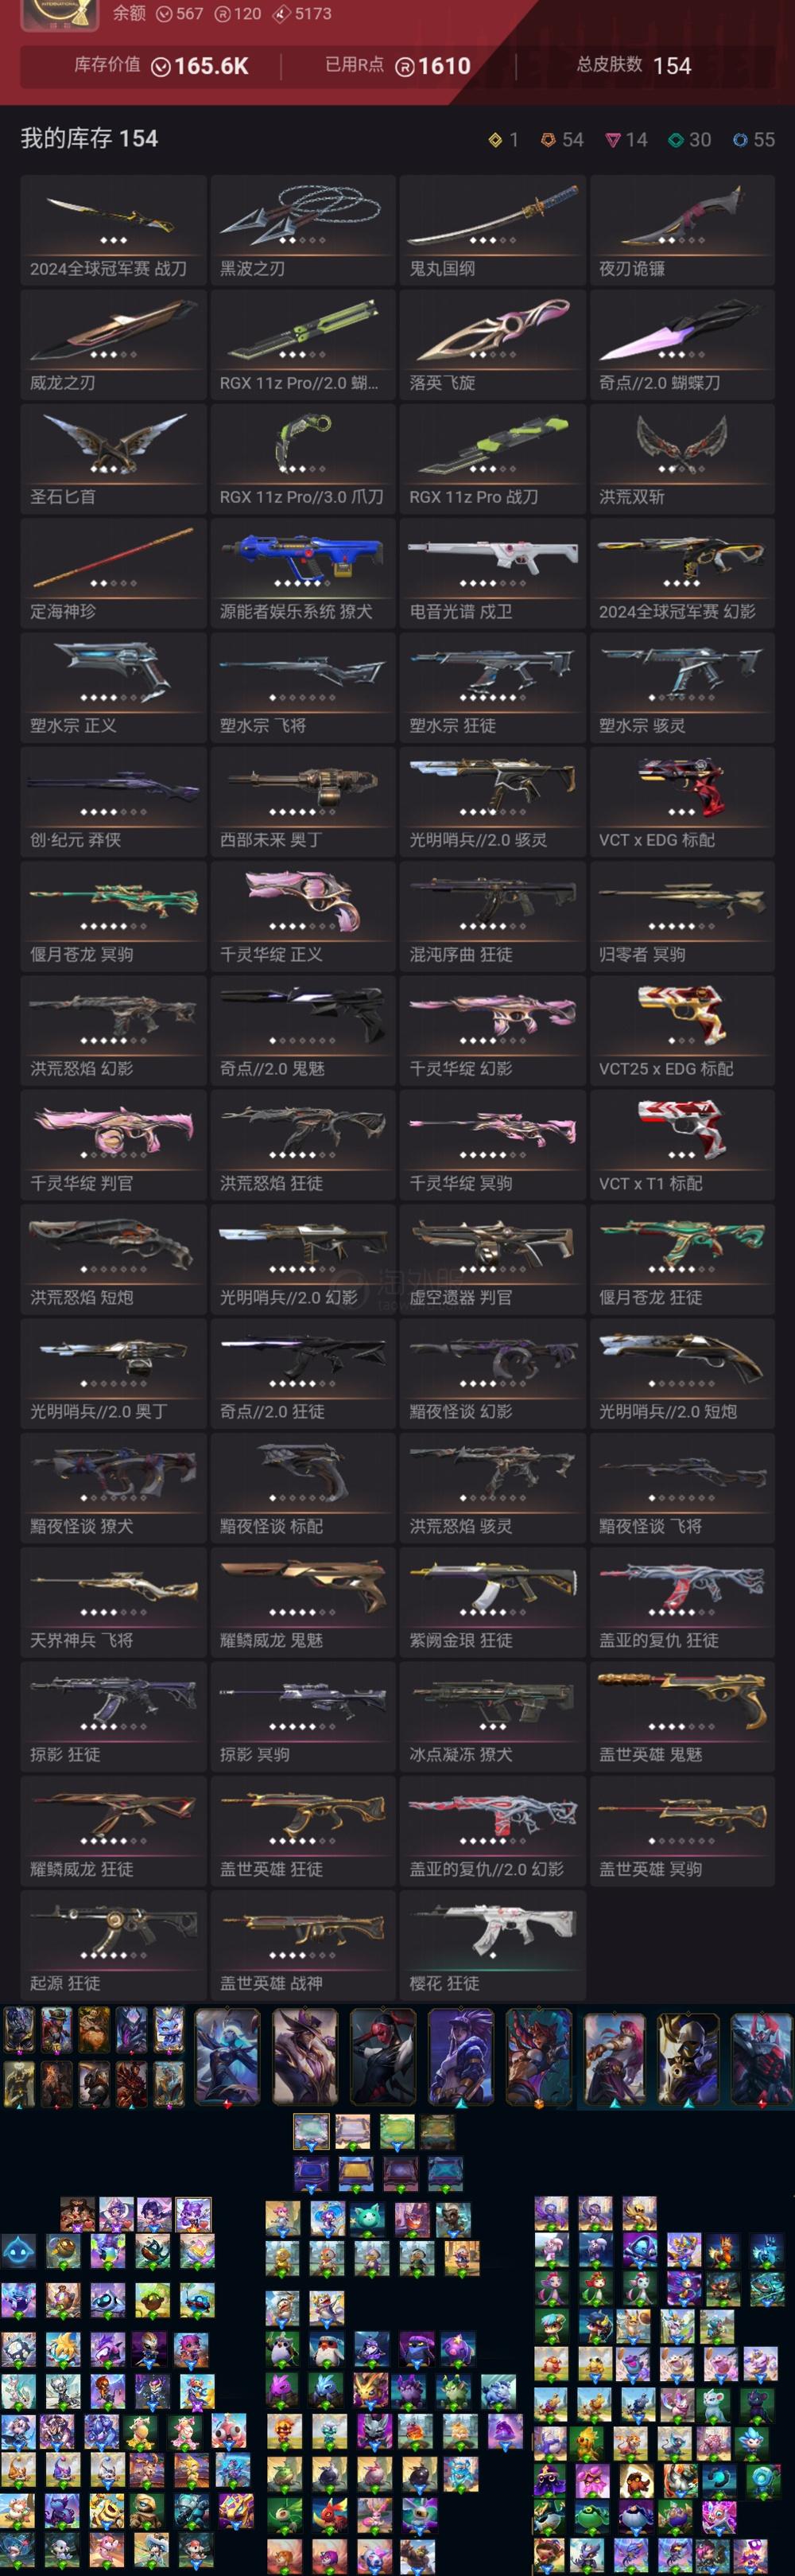Select the 我的库存 154 heading
Image resolution: width=795 pixels, height=2576 pixels.
[89, 139]
